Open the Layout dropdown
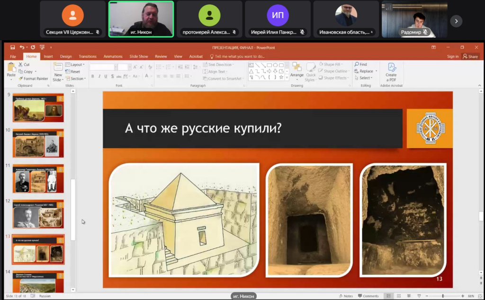Screen dimensions: 485x300 75,64
